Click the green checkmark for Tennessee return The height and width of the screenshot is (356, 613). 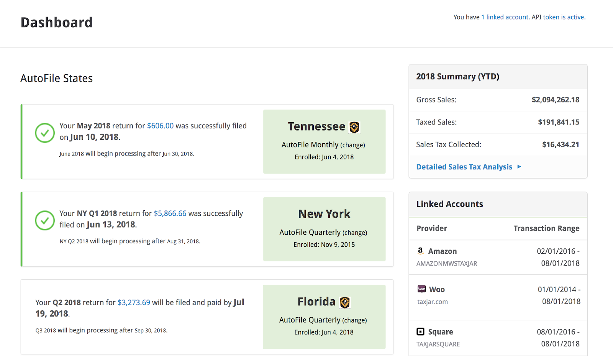pyautogui.click(x=45, y=133)
